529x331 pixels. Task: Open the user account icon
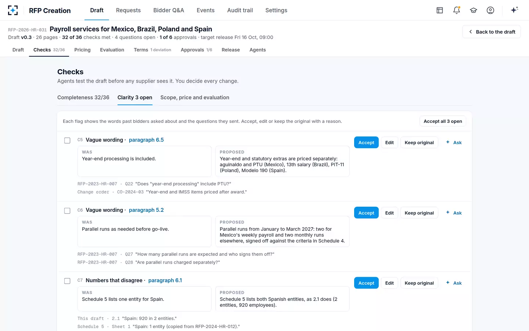coord(490,10)
